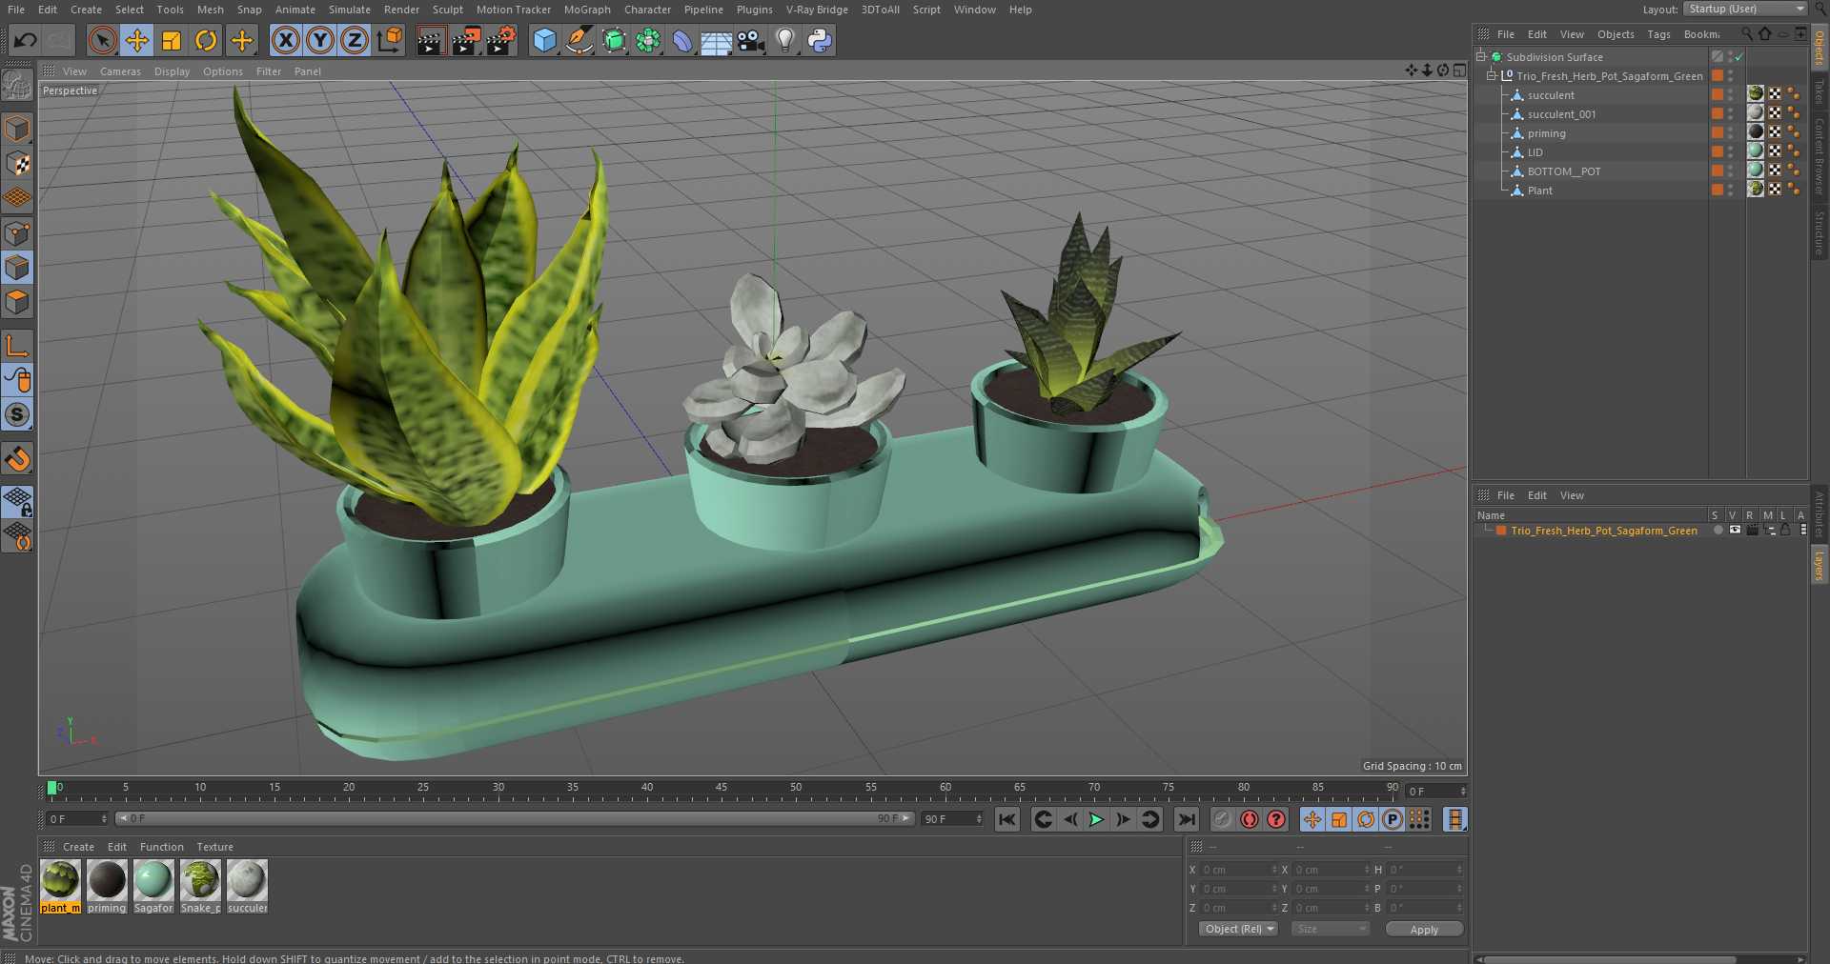
Task: Add a floor environment object
Action: point(716,40)
